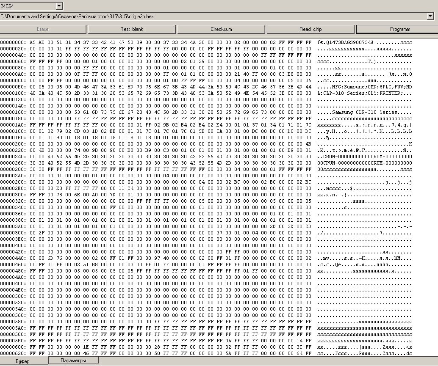Select the 00000000 address row label

coord(13,42)
